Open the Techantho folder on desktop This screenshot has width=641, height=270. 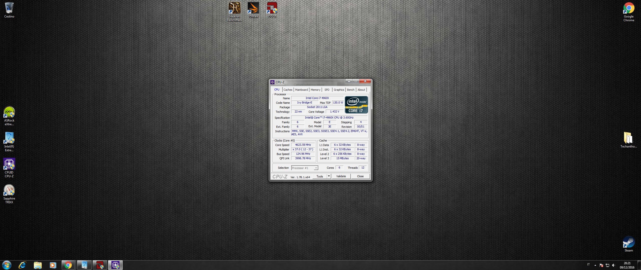628,140
